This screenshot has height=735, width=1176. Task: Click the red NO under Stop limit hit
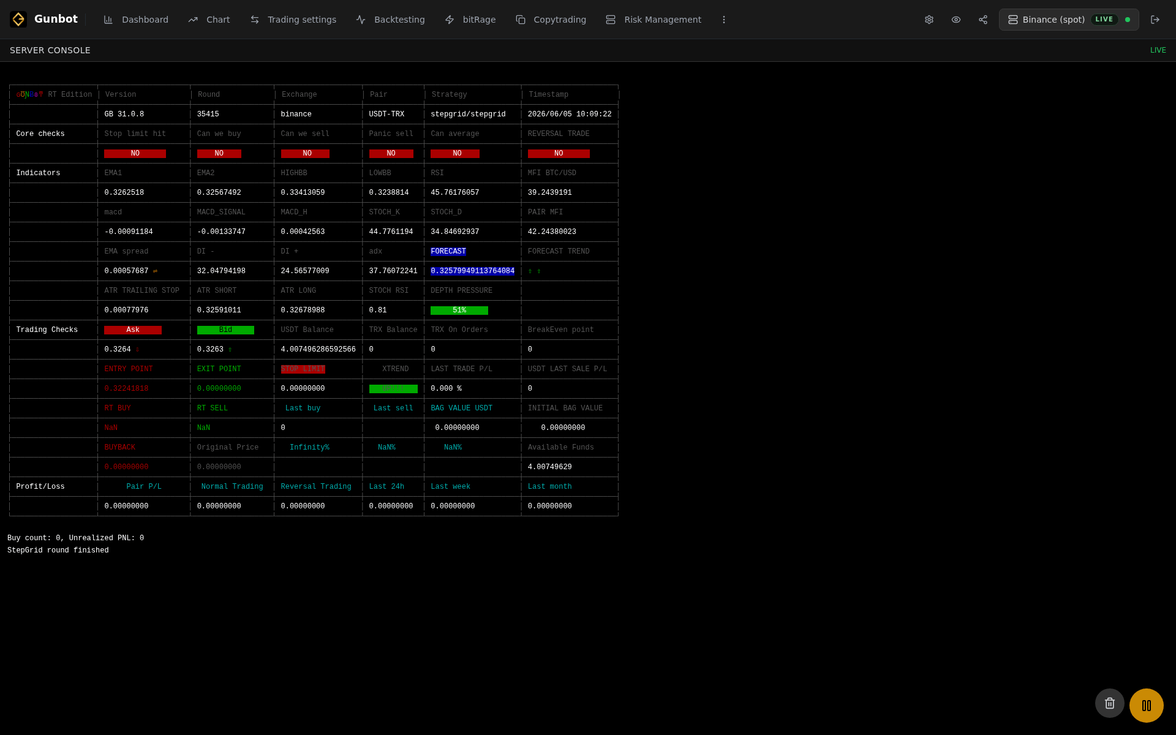coord(135,154)
